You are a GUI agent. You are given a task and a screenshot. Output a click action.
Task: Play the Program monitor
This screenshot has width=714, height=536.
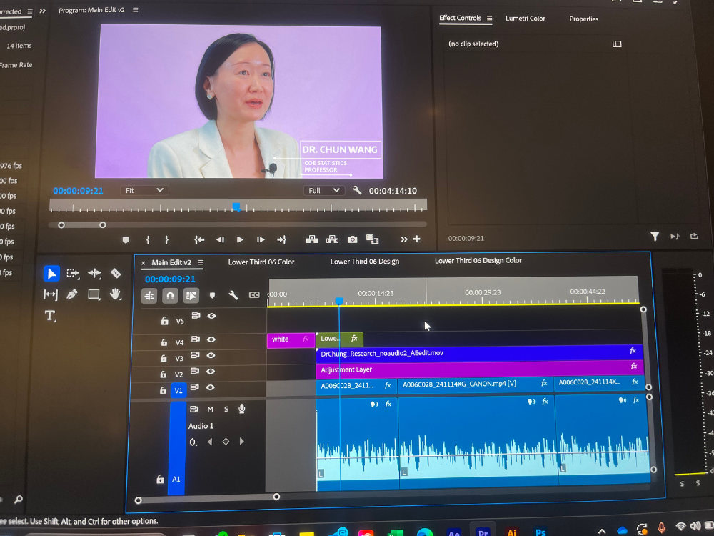pos(240,239)
